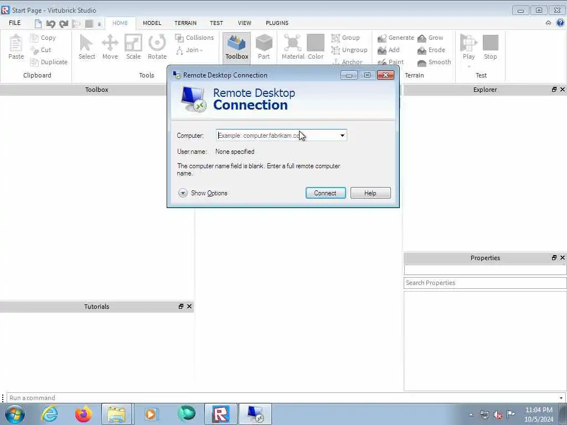Screen dimensions: 567x425
Task: Float the Explorer panel
Action: point(554,89)
